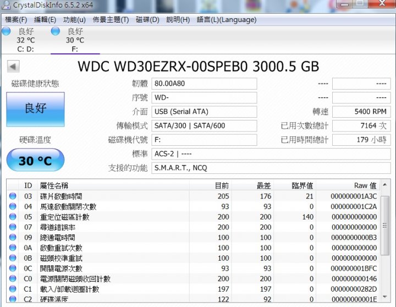Click the serial number field WD-
The height and width of the screenshot is (307, 396).
204,98
